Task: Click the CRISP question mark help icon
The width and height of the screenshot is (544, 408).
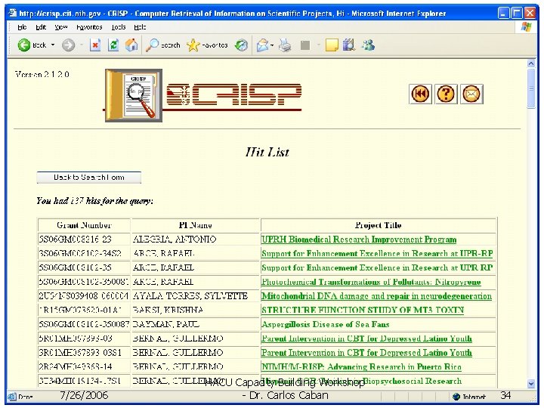Action: tap(446, 94)
